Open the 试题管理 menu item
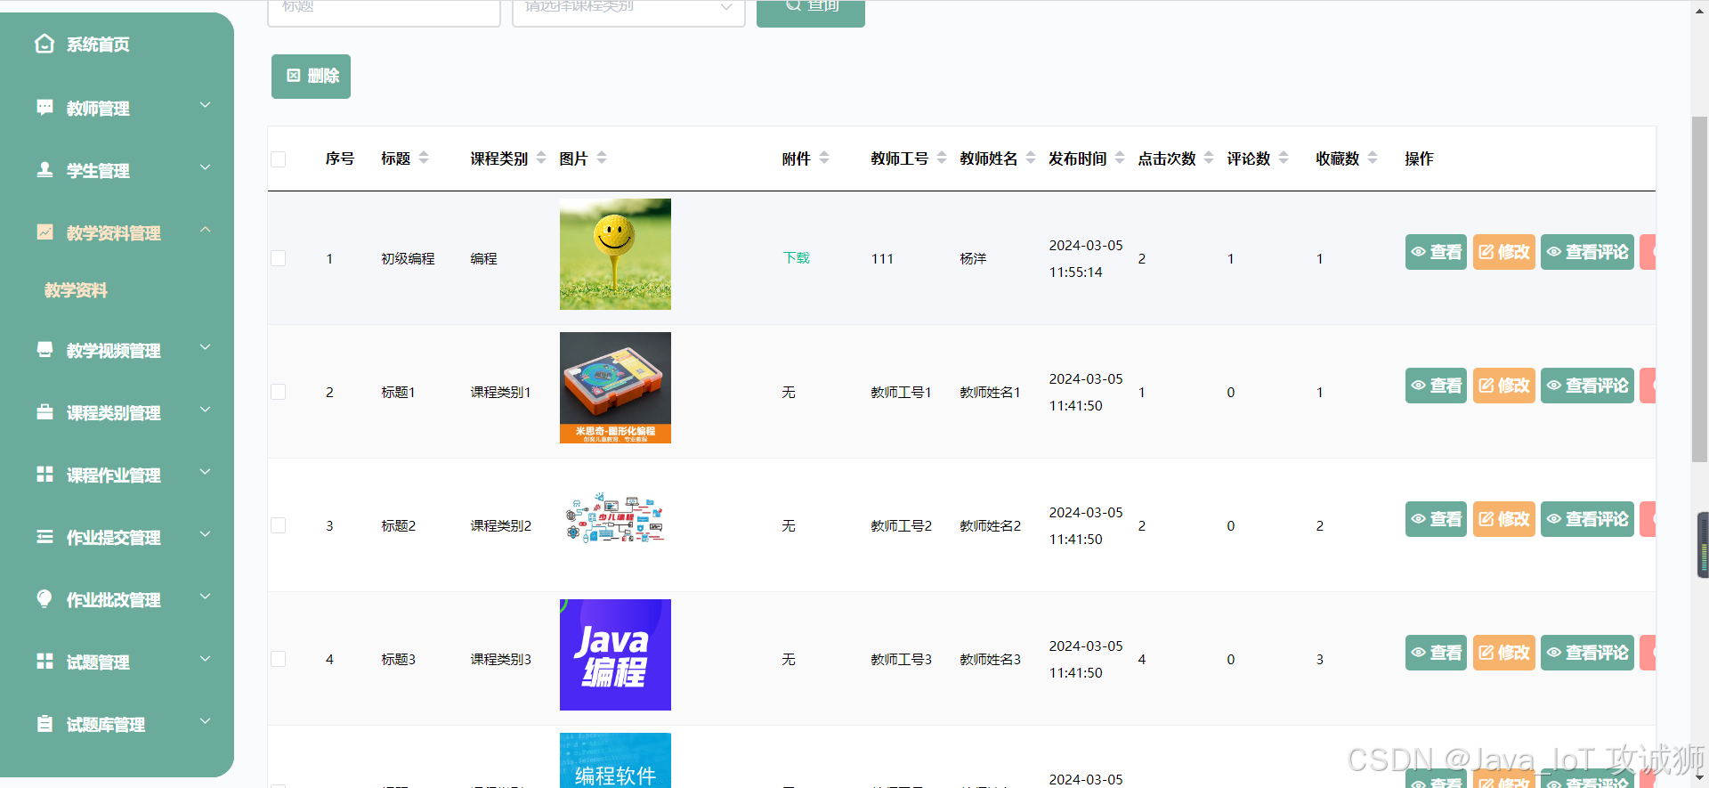Screen dimensions: 1709x788 (x=98, y=662)
